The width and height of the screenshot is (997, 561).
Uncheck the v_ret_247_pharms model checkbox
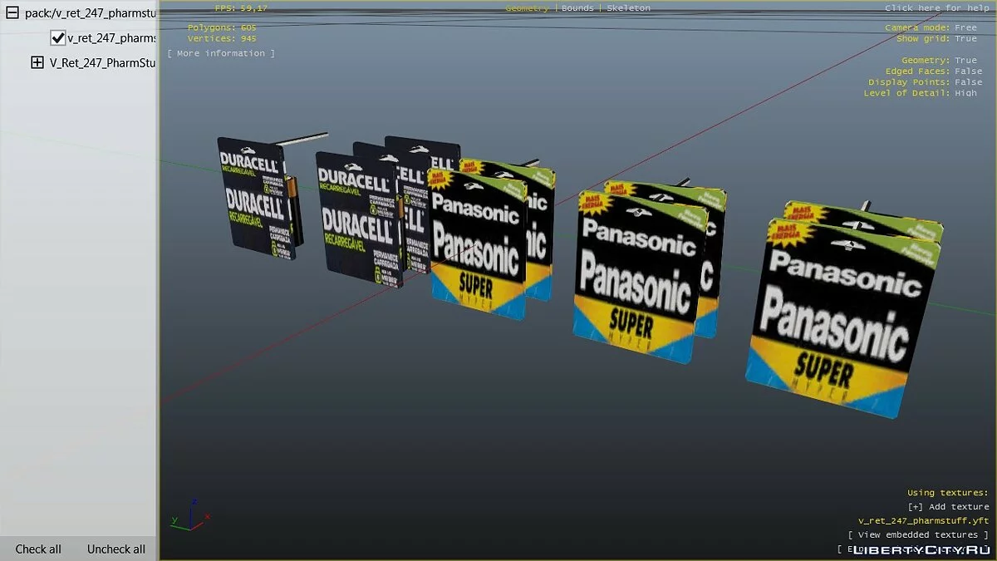point(58,37)
